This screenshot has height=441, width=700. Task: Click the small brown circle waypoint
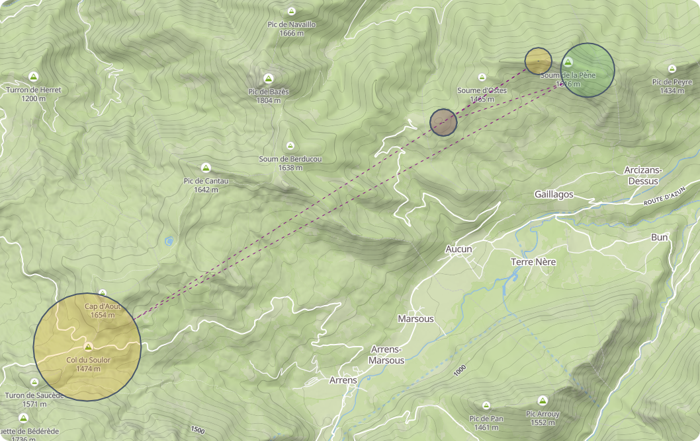click(443, 123)
